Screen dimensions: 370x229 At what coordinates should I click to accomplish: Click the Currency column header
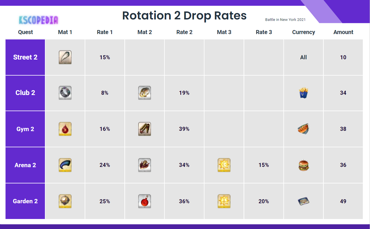coord(304,32)
